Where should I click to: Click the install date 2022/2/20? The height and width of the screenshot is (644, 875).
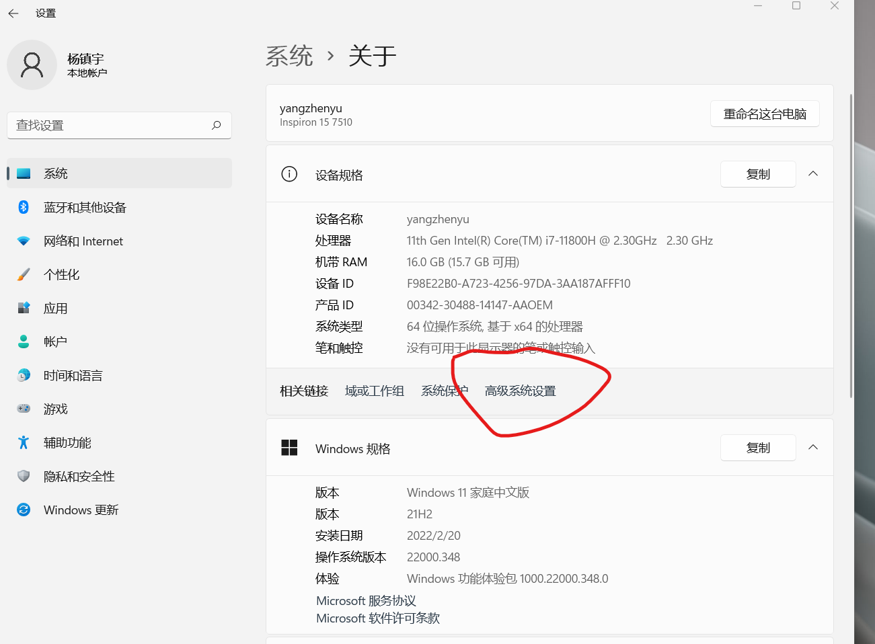click(x=433, y=535)
